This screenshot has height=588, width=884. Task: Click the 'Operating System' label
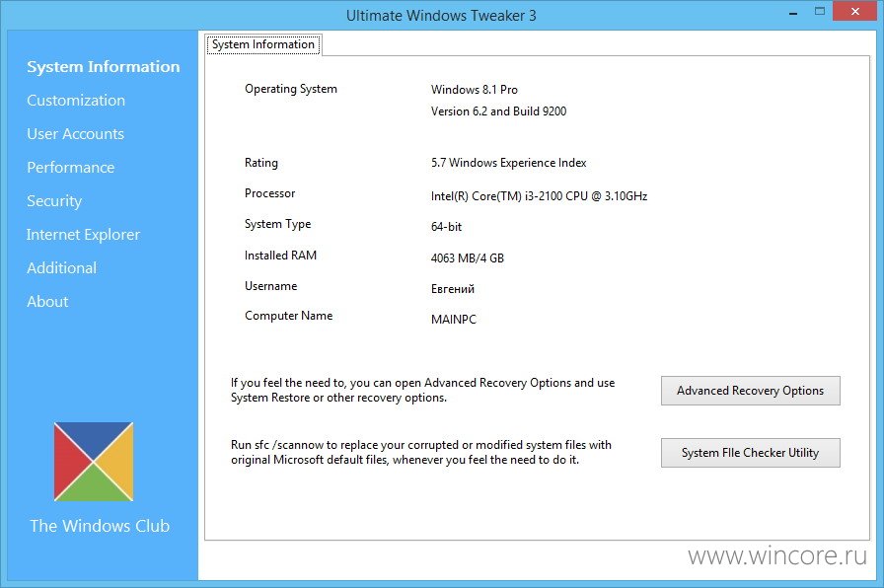(x=291, y=89)
